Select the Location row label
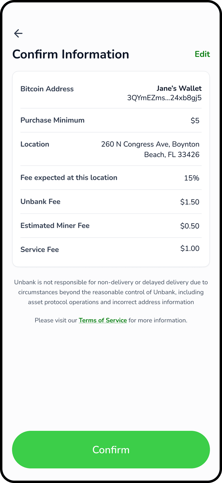The height and width of the screenshot is (483, 222). [x=35, y=144]
